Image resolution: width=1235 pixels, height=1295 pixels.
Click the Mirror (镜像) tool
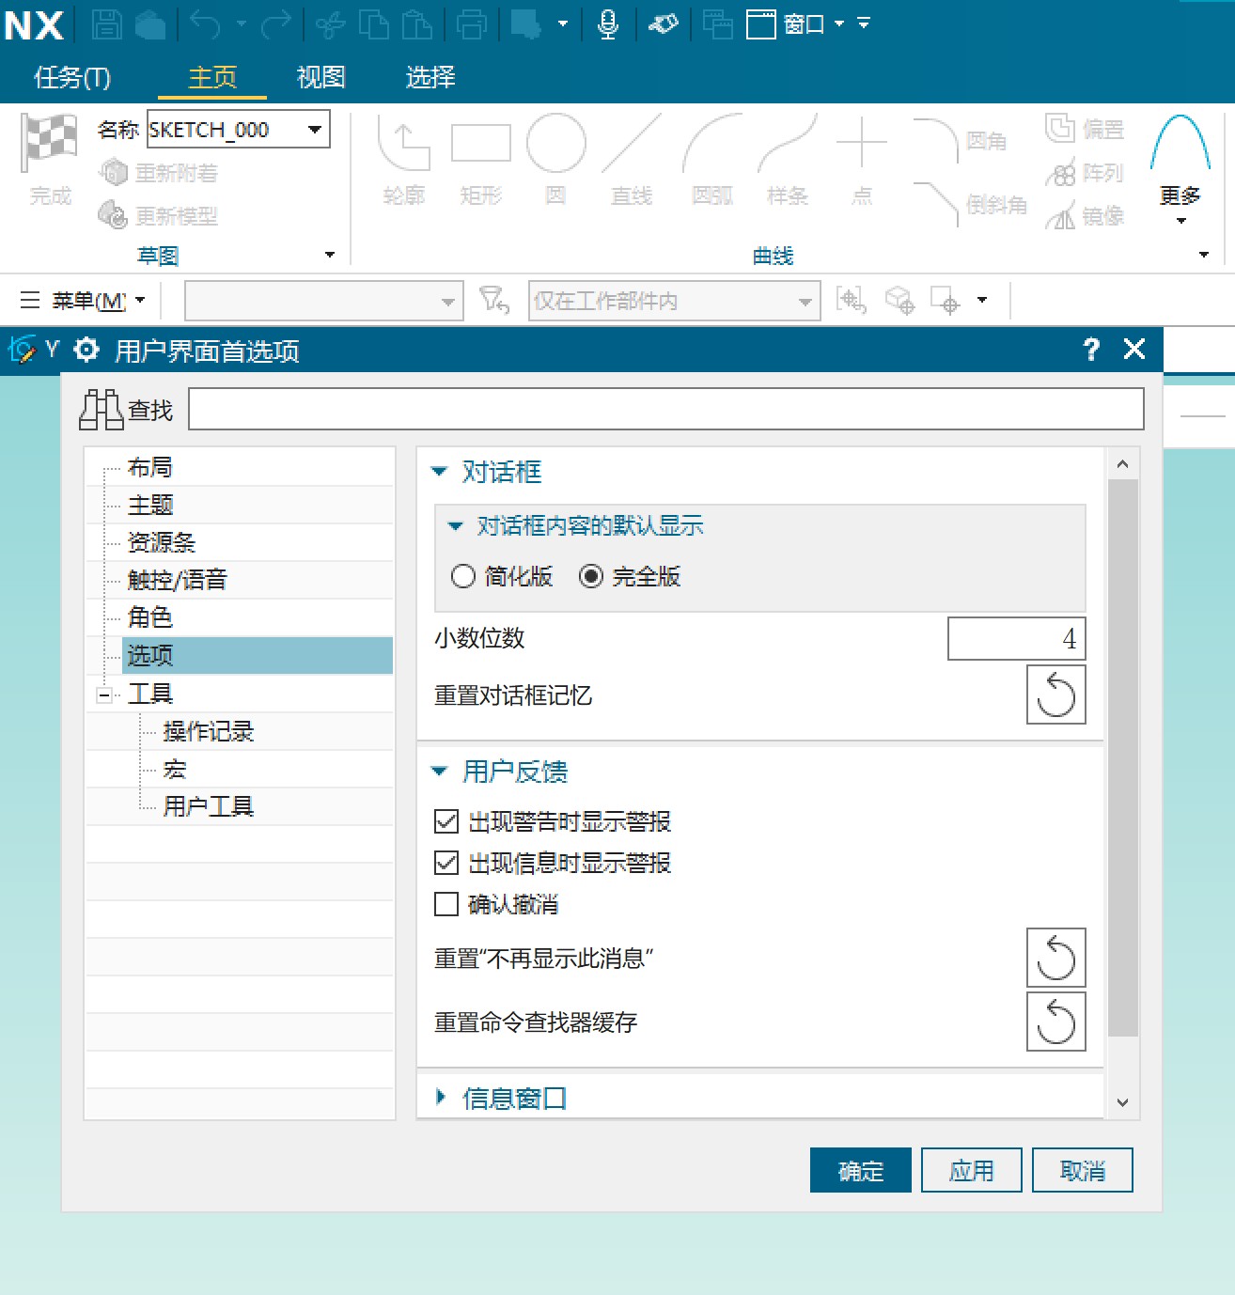1085,216
